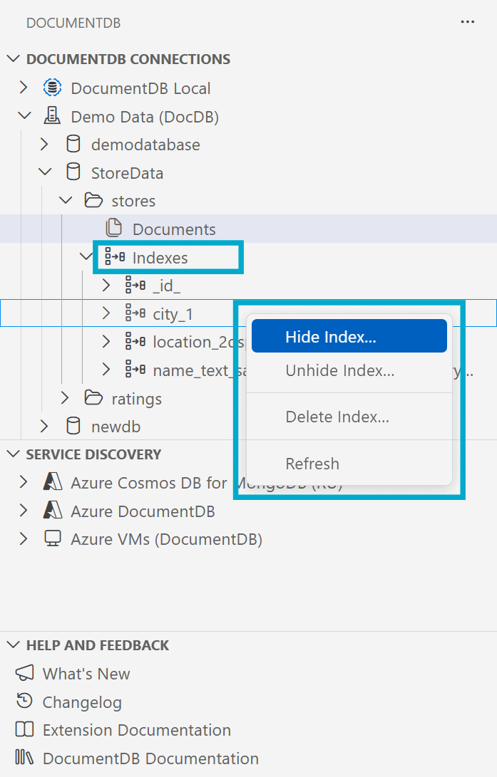
Task: Collapse the DOCUMENTDB CONNECTIONS section
Action: pyautogui.click(x=13, y=59)
